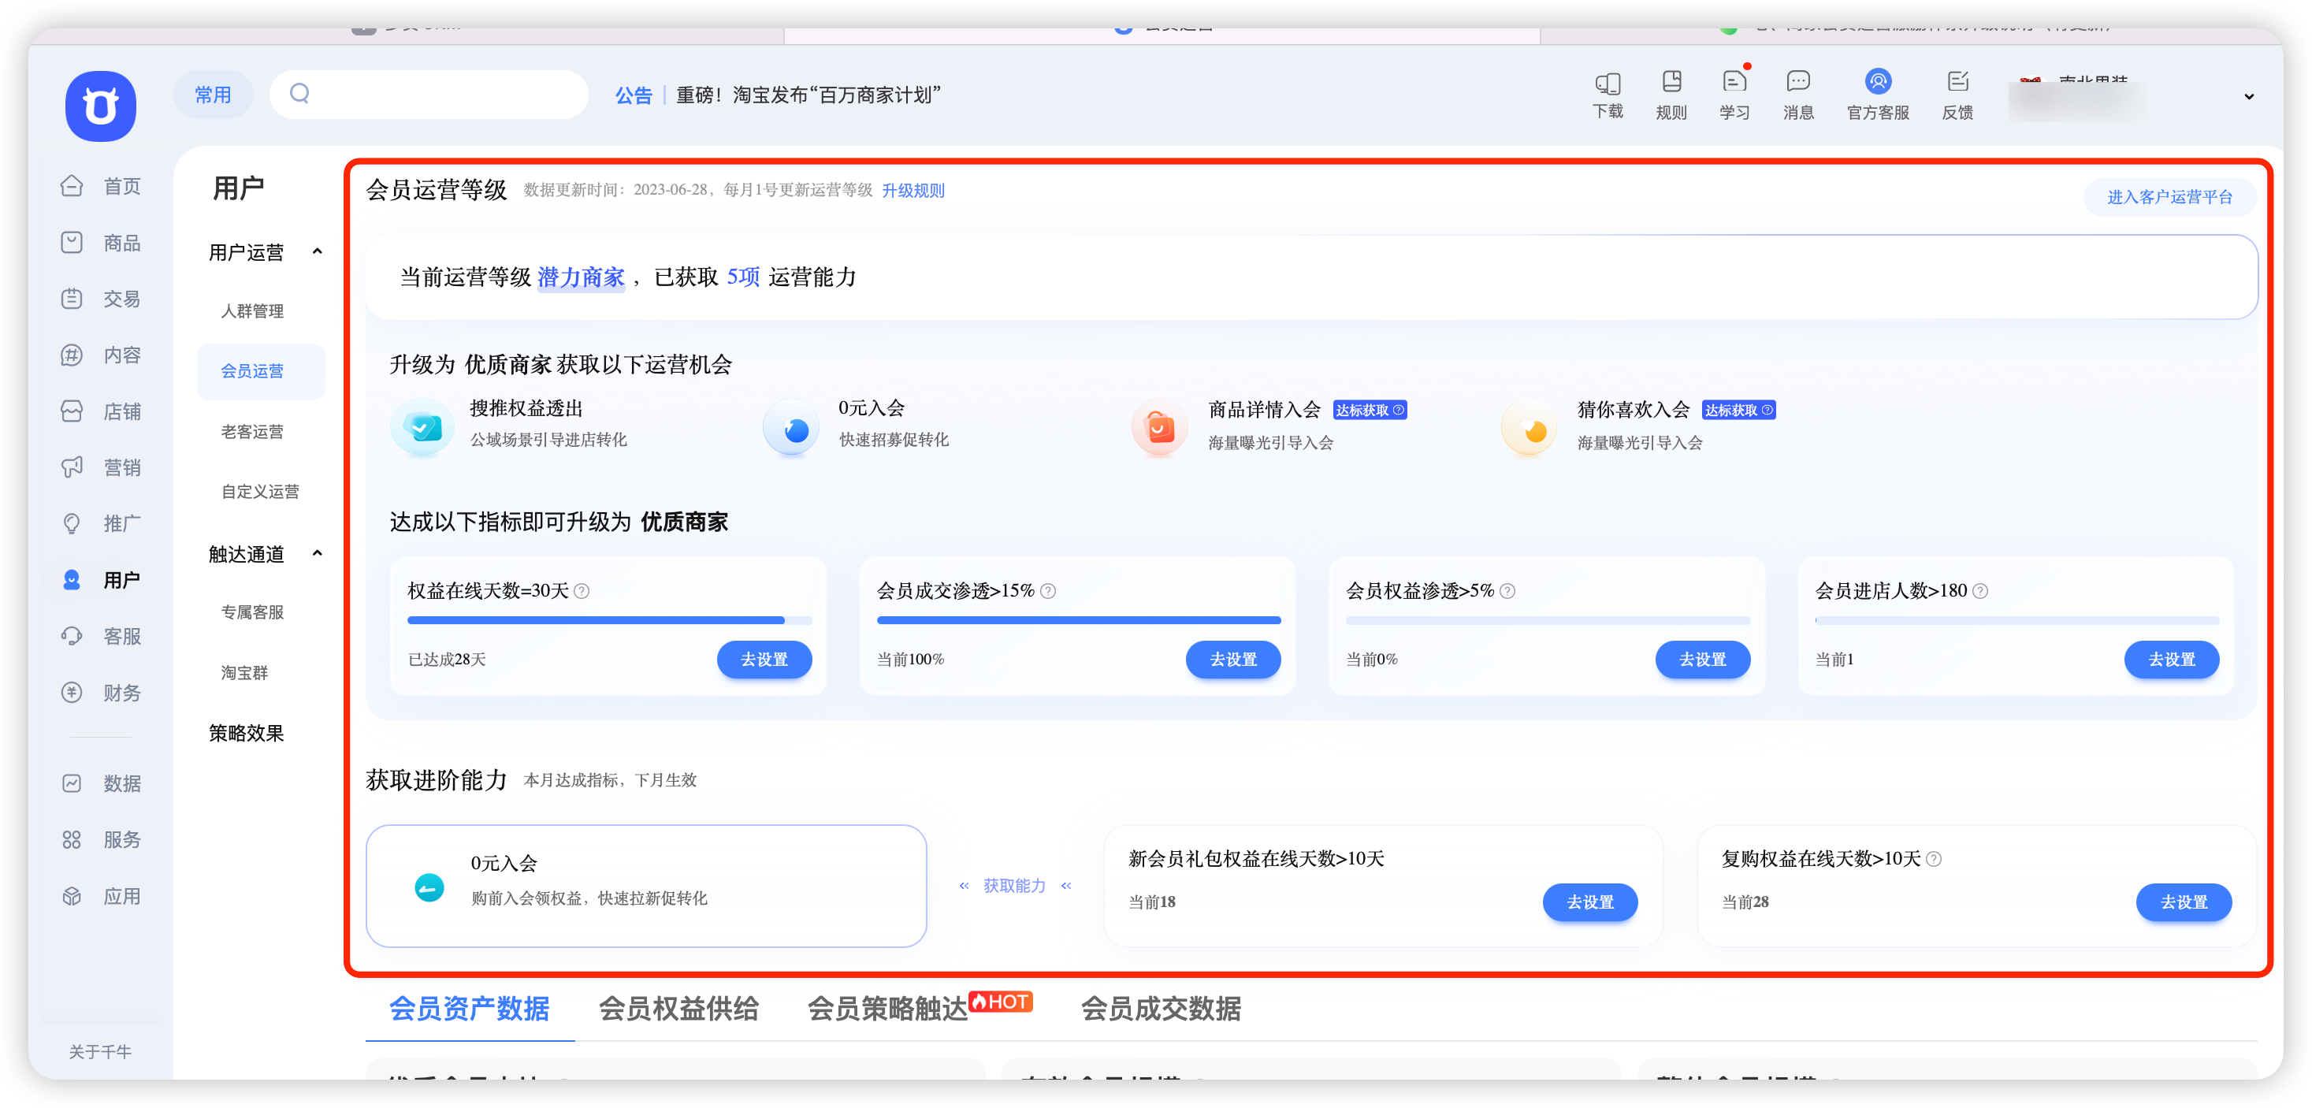Select the 0元入会 capability card
This screenshot has width=2312, height=1108.
(646, 885)
